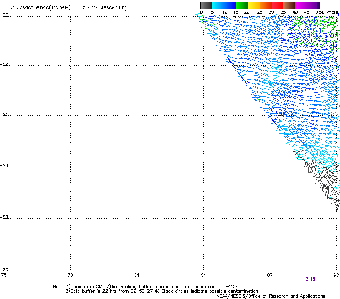Image resolution: width=340 pixels, height=299 pixels.
Task: Click longitude label '84'
Action: pos(203,275)
